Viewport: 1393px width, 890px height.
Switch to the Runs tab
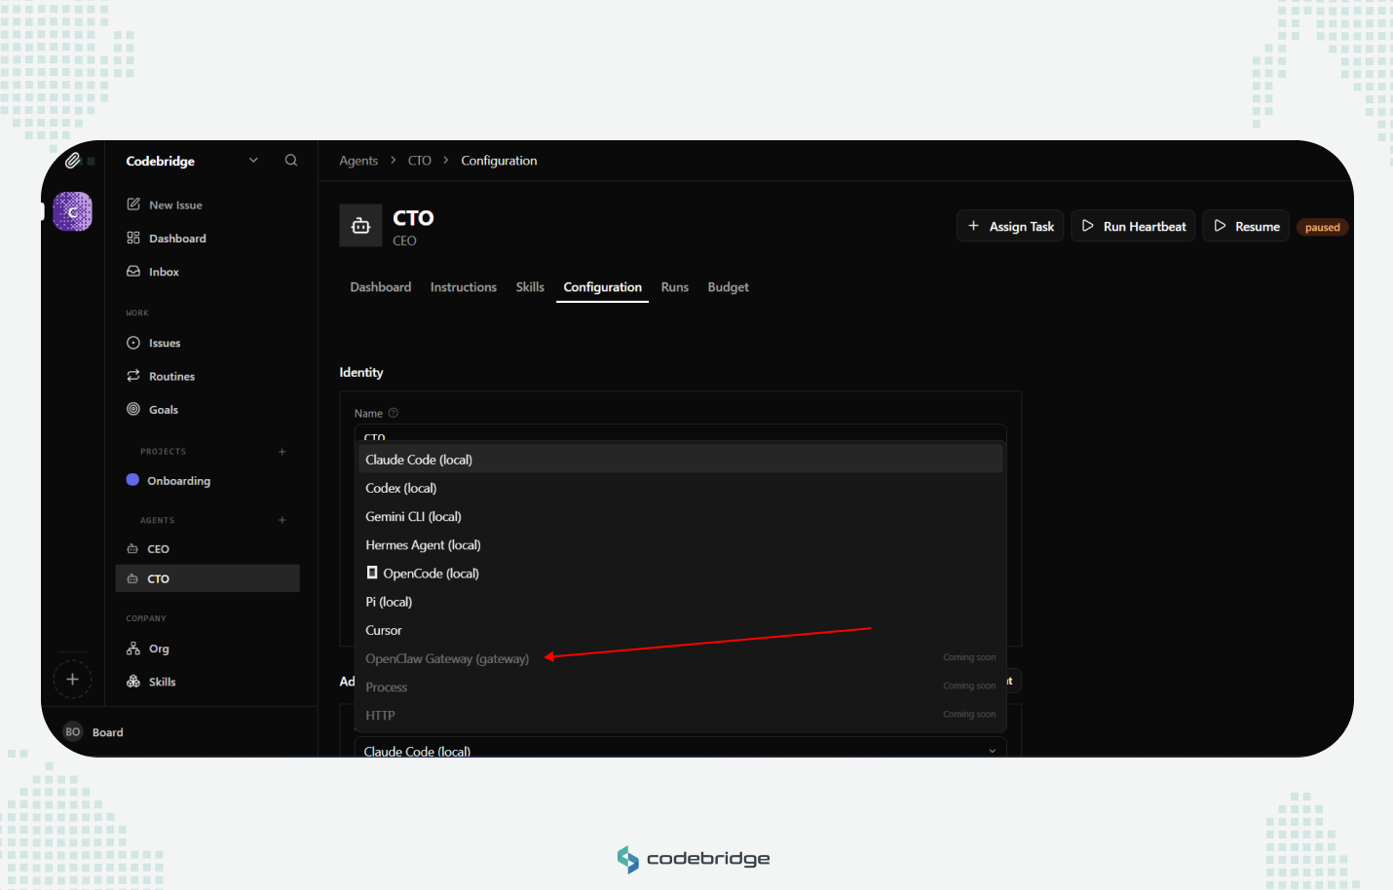[675, 287]
